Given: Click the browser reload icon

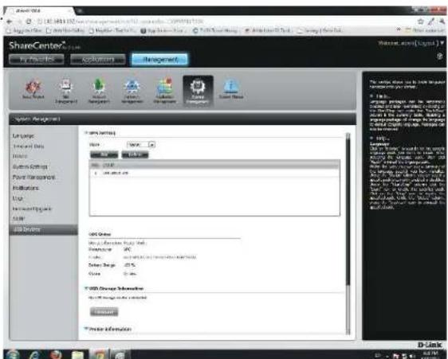Looking at the screenshot, I should (x=29, y=21).
